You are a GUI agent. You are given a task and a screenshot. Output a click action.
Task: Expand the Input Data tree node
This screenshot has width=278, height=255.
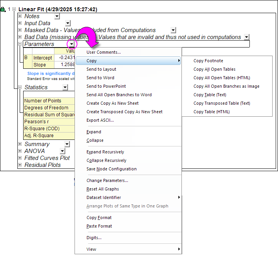coord(20,23)
